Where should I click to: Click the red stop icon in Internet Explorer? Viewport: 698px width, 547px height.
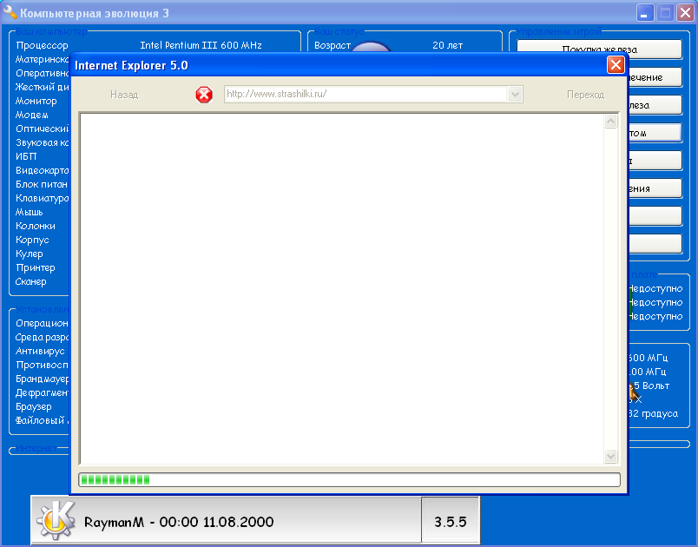click(x=204, y=95)
